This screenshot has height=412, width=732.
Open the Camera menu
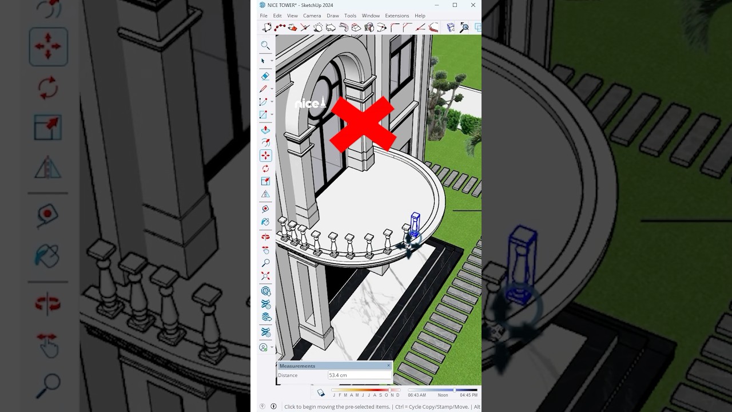click(x=312, y=16)
